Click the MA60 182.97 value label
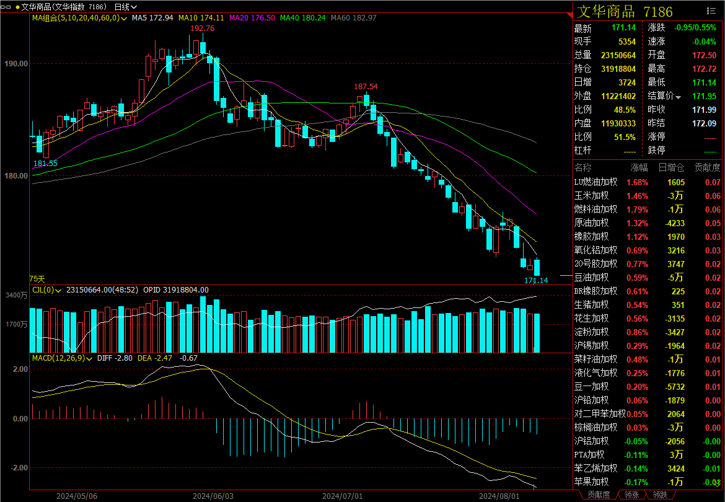Screen dimensions: 725x502 click(x=354, y=18)
